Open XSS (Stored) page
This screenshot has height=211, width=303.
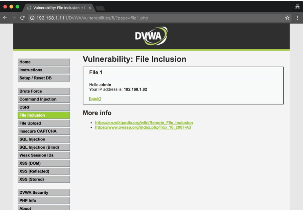click(x=44, y=179)
